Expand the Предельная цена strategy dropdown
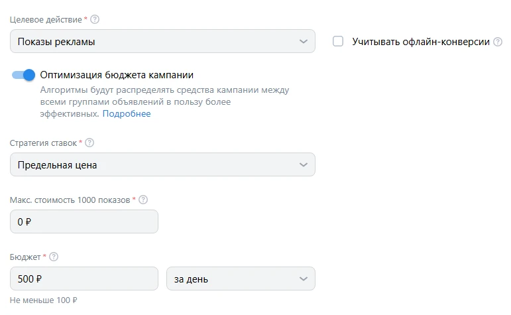The image size is (511, 315). point(162,165)
